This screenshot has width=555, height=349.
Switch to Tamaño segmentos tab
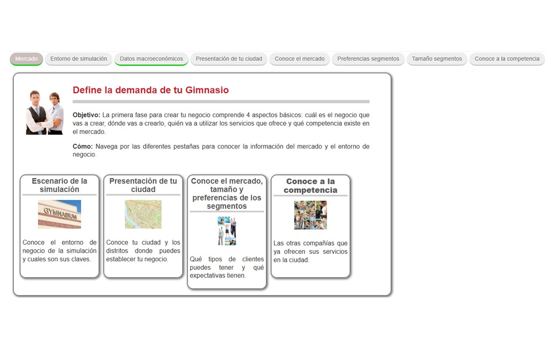(437, 59)
